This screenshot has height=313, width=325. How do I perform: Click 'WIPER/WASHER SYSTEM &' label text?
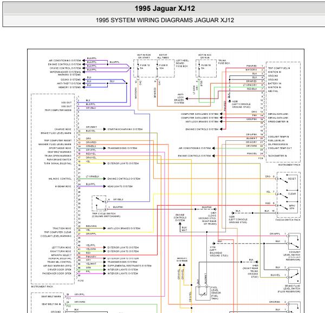[66, 72]
